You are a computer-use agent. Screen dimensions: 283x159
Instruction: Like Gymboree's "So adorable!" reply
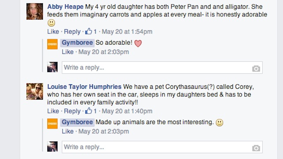[68, 52]
